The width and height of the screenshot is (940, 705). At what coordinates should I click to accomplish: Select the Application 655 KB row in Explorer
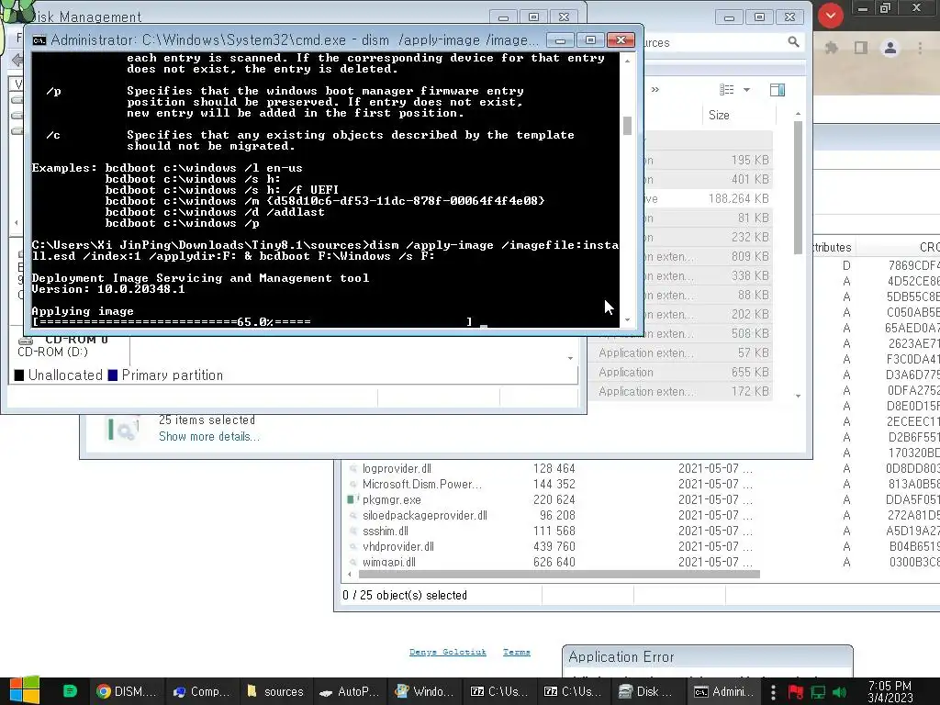(680, 373)
